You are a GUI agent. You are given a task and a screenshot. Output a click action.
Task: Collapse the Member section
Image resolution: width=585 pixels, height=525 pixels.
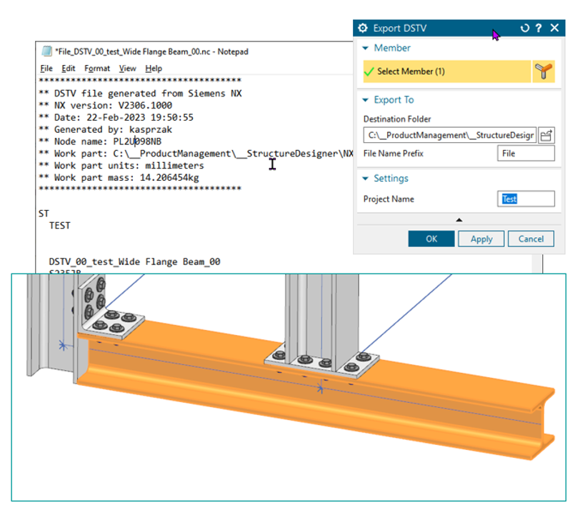[366, 49]
